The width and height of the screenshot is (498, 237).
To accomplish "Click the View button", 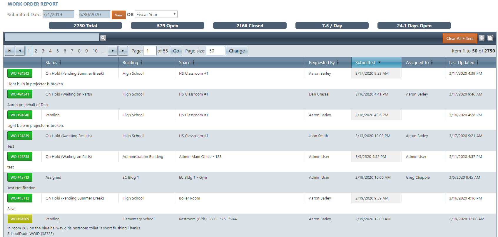I will click(119, 15).
